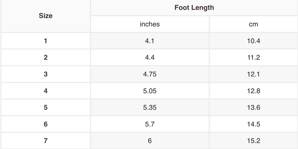The height and width of the screenshot is (149, 298).
Task: Select the cm subheader cell
Action: coord(254,24)
